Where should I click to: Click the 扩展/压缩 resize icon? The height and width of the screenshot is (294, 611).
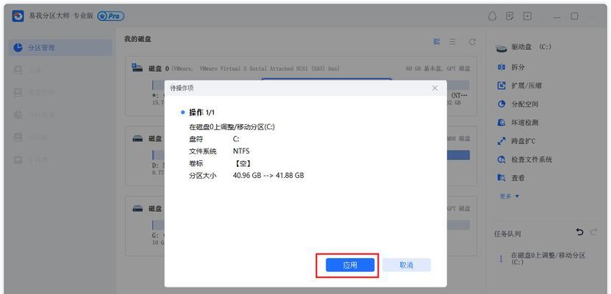coord(501,86)
